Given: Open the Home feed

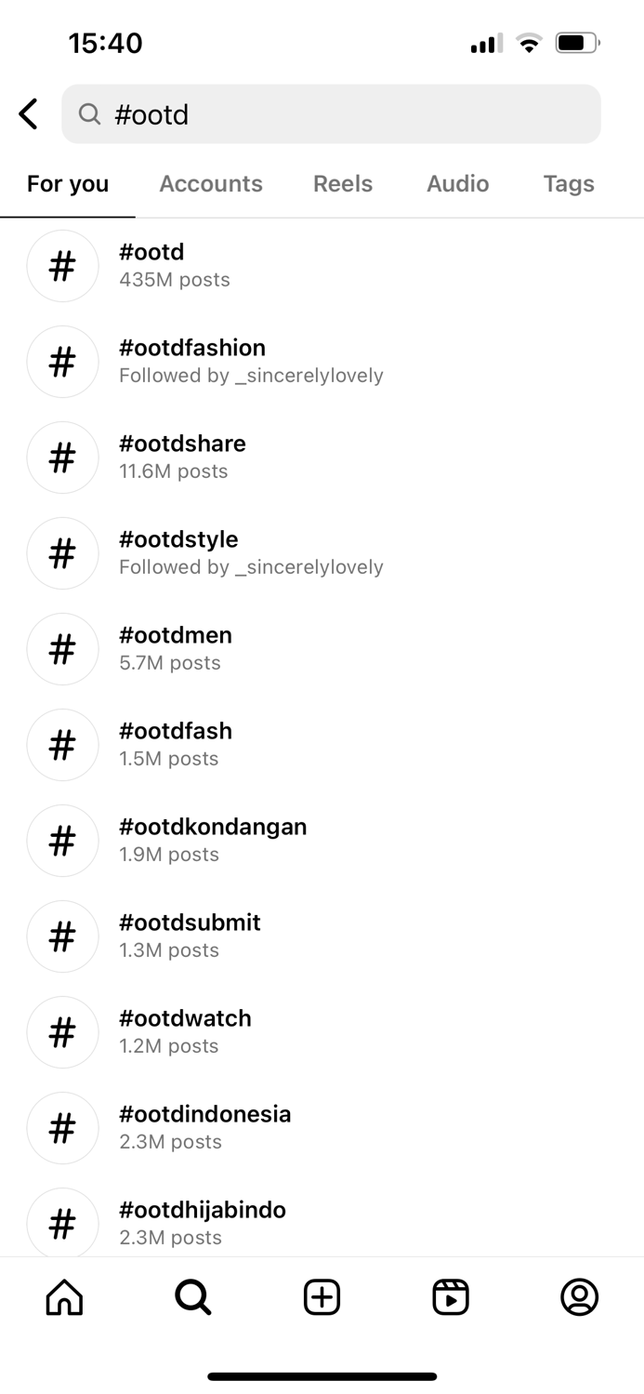Looking at the screenshot, I should pos(62,1296).
